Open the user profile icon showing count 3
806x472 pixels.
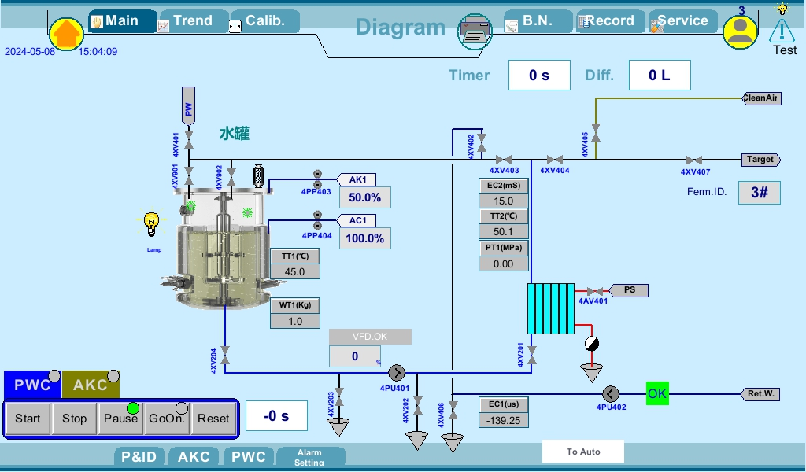click(738, 32)
